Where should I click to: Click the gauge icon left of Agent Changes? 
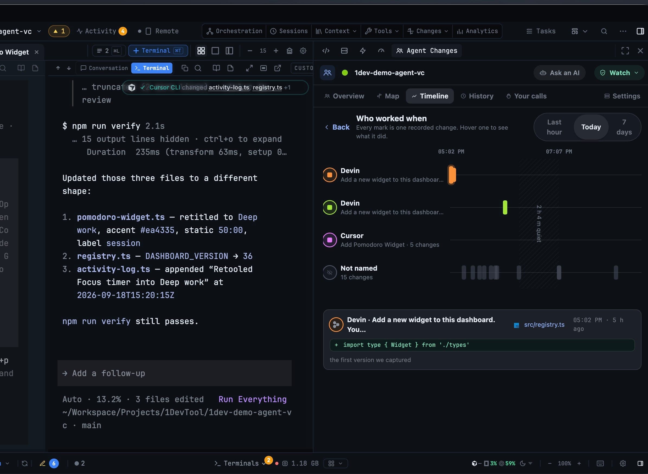click(x=381, y=51)
